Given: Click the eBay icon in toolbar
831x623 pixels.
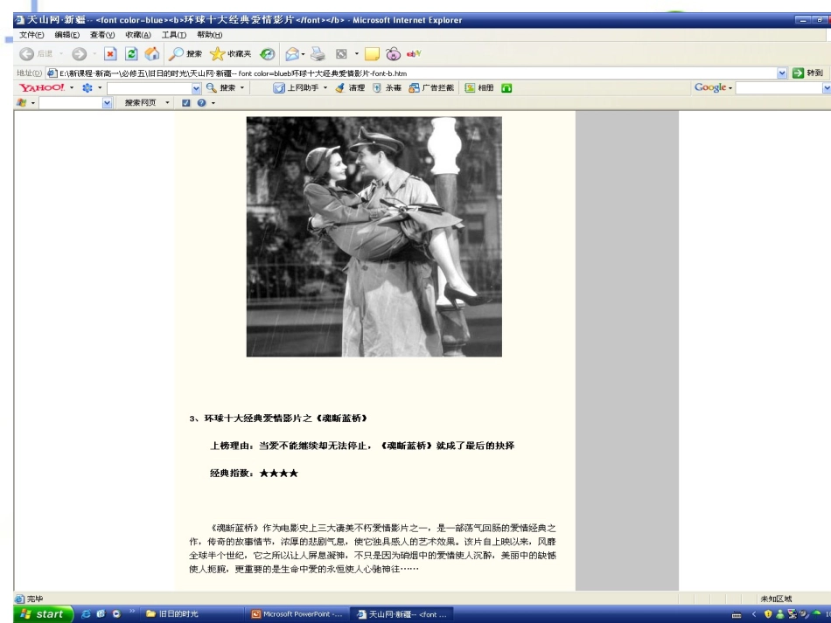Looking at the screenshot, I should [414, 54].
